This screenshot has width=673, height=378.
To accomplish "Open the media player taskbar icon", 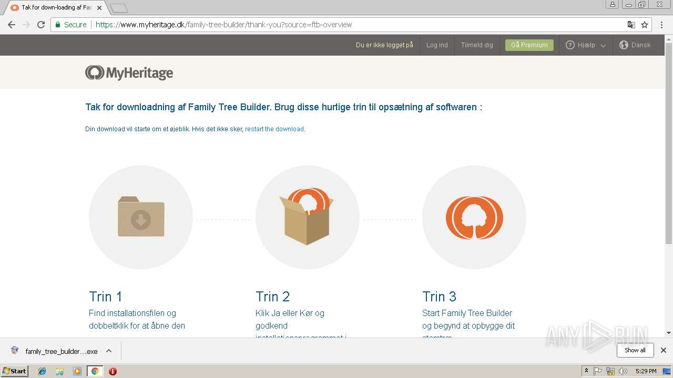I will (x=77, y=371).
